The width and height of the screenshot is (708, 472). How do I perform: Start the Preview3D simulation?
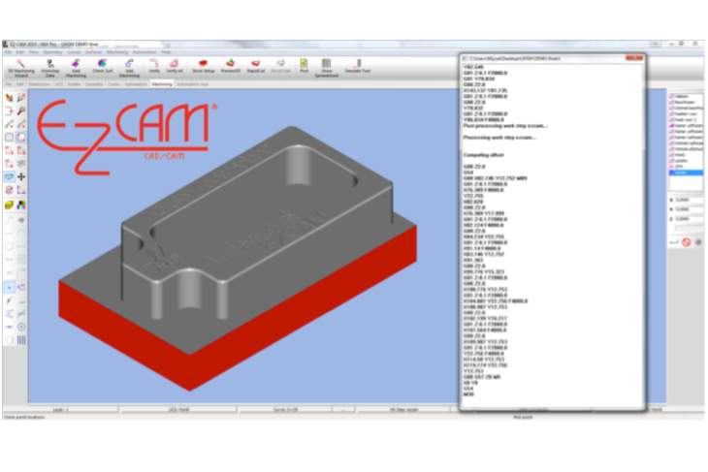[230, 66]
